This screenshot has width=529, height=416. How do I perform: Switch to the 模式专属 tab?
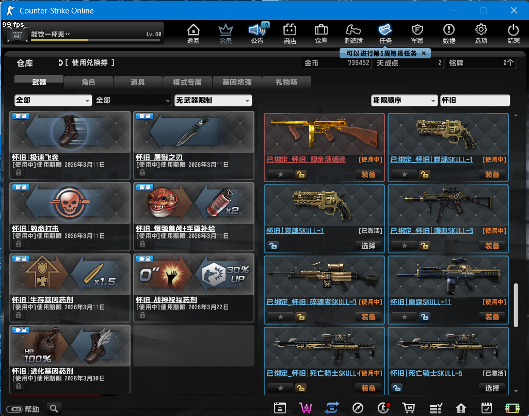(x=187, y=82)
